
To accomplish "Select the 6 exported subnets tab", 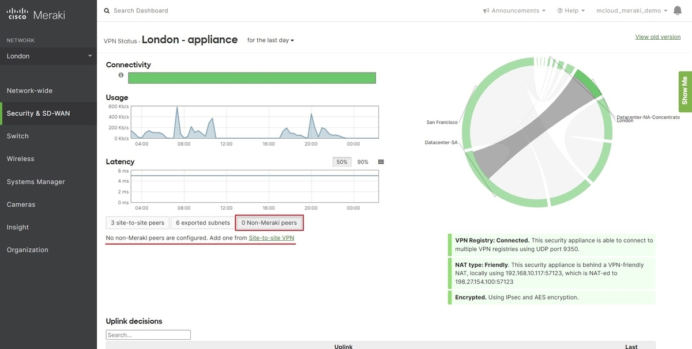I will click(202, 222).
